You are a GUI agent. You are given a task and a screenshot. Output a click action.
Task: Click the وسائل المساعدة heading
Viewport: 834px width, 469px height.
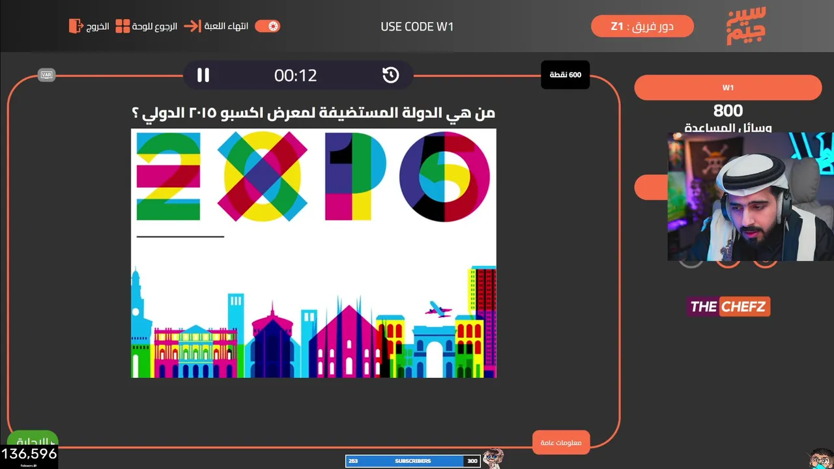point(728,128)
